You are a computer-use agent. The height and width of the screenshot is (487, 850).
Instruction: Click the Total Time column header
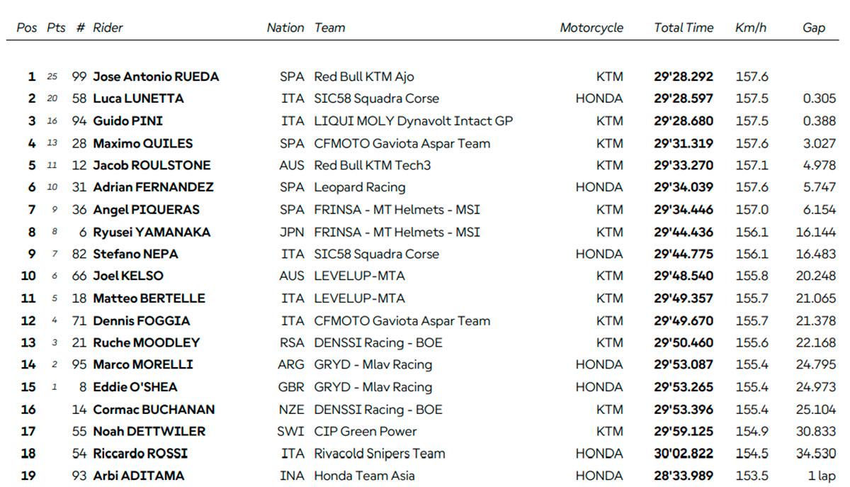(x=684, y=28)
